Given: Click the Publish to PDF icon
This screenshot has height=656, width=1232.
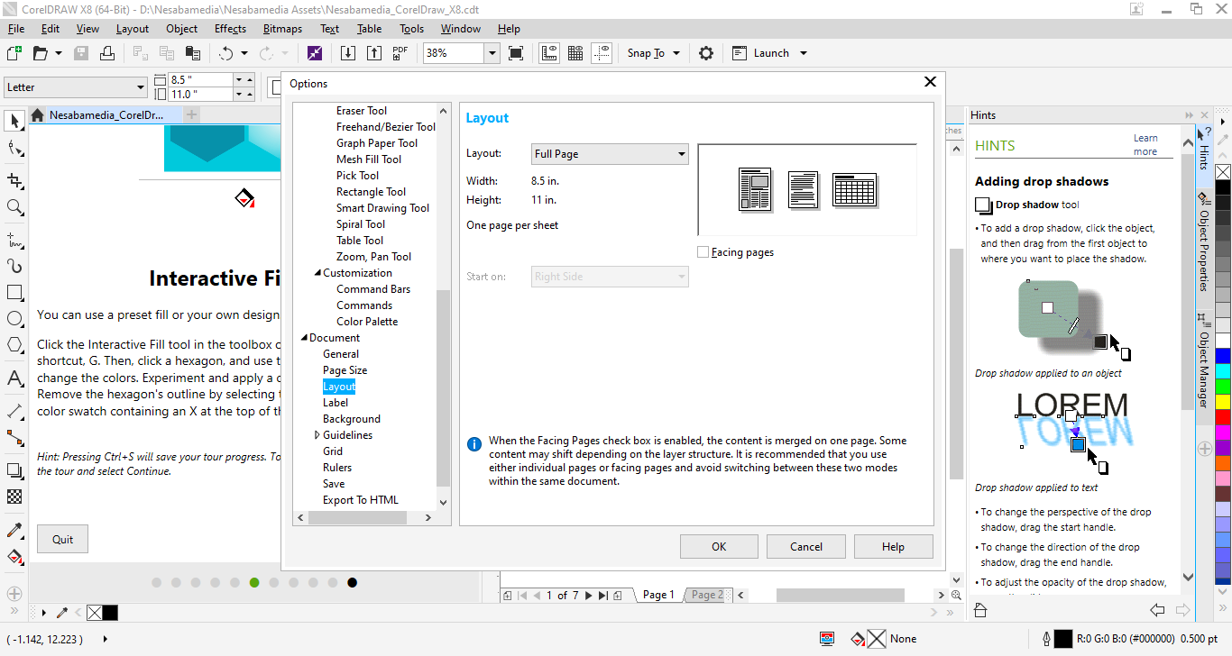Looking at the screenshot, I should point(400,53).
